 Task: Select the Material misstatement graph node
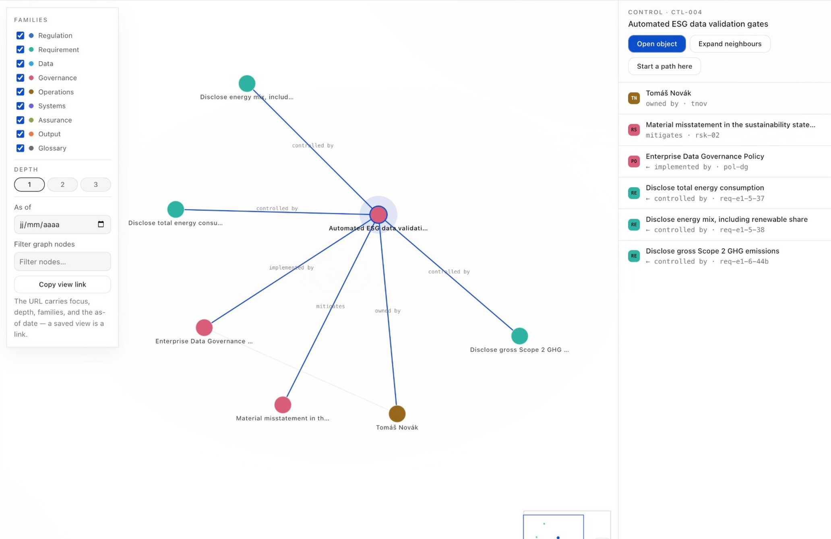click(283, 405)
